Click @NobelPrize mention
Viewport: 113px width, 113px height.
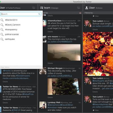28,94
